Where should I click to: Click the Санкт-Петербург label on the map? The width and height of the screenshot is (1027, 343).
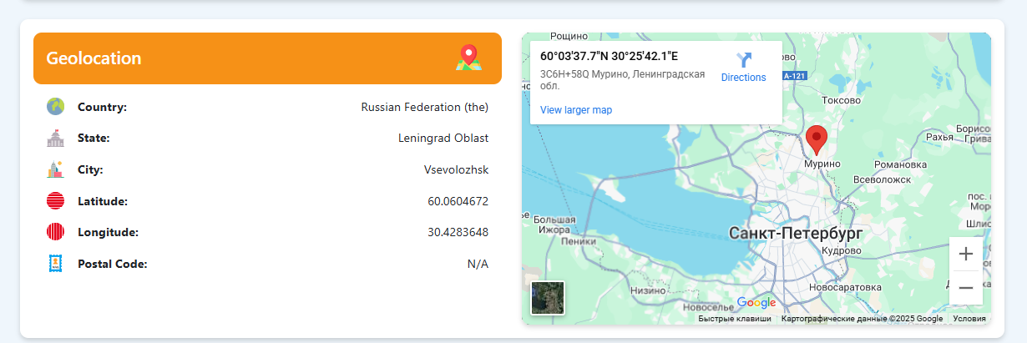796,233
